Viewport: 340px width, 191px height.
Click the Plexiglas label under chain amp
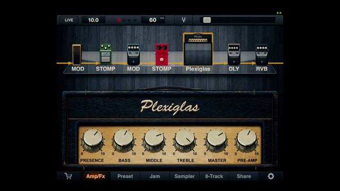(x=198, y=69)
